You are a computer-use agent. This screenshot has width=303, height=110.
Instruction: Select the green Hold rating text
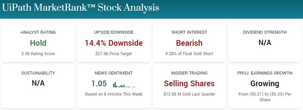38,43
